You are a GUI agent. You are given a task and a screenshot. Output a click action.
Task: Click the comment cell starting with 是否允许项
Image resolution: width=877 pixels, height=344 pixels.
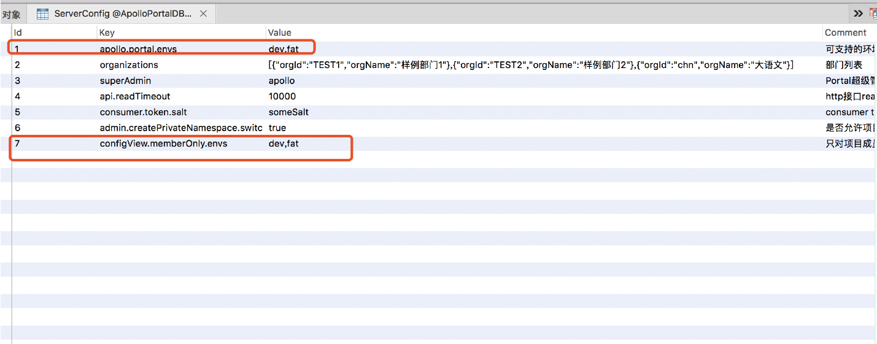pyautogui.click(x=849, y=128)
